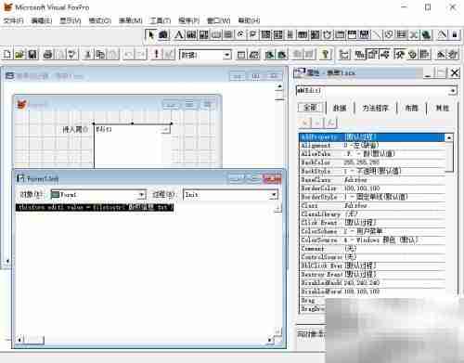Toggle the Color Palette Toolbar button
The width and height of the screenshot is (464, 363).
[412, 55]
